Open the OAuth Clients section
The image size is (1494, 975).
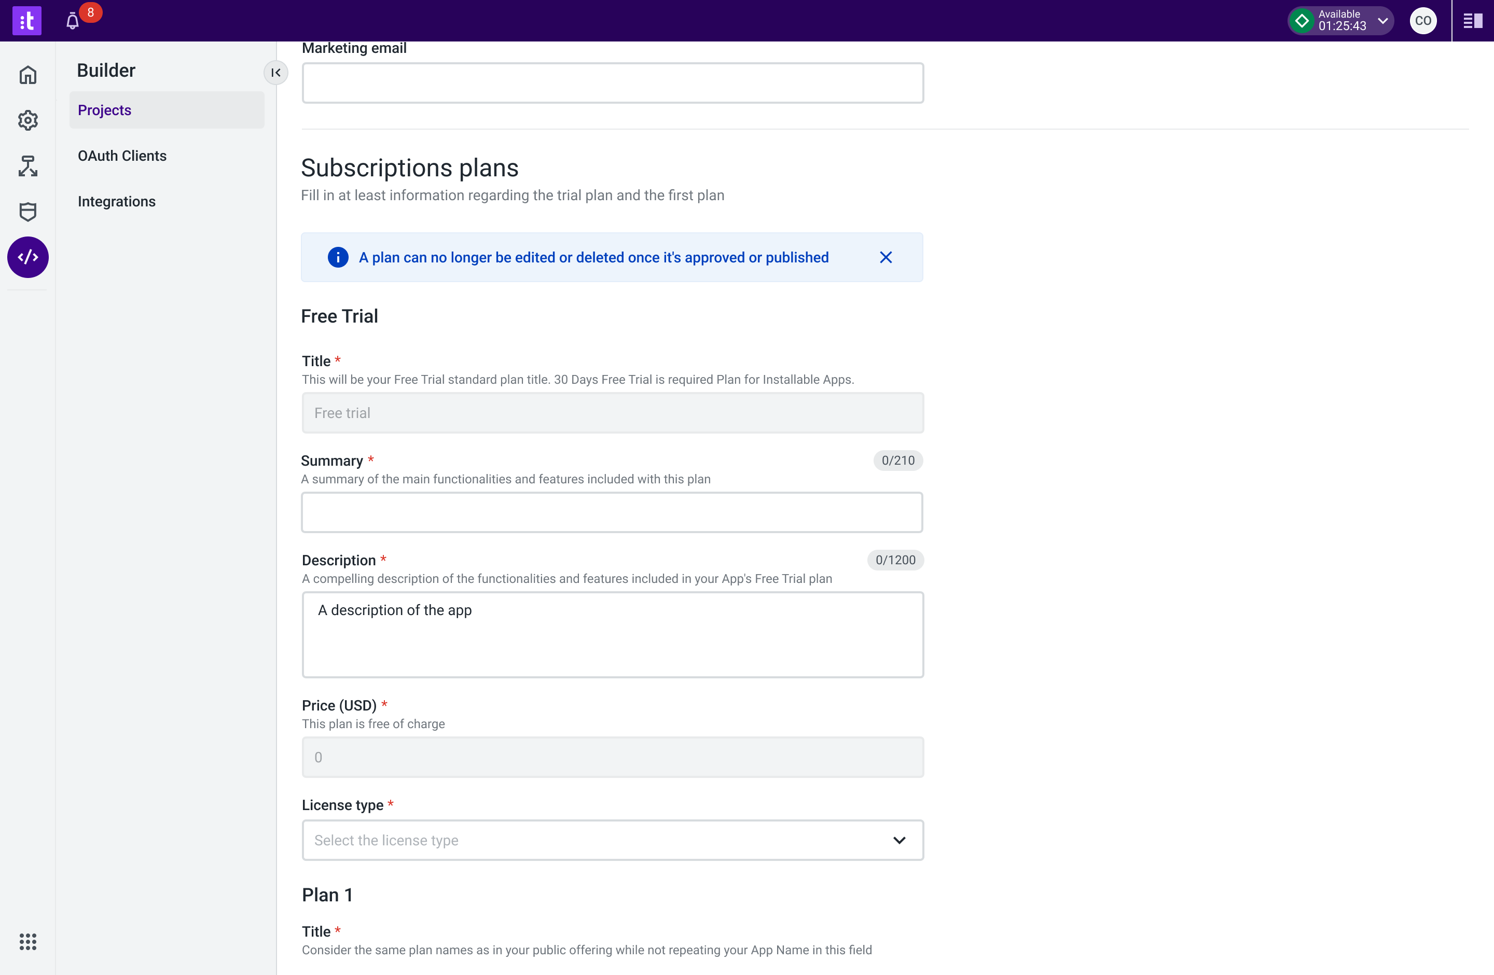122,156
